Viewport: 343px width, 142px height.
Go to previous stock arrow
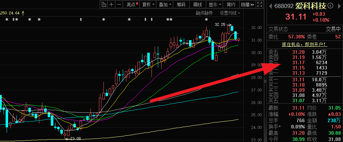click(x=271, y=6)
